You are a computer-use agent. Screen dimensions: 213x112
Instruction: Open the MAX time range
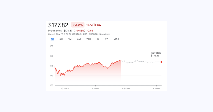116,39
